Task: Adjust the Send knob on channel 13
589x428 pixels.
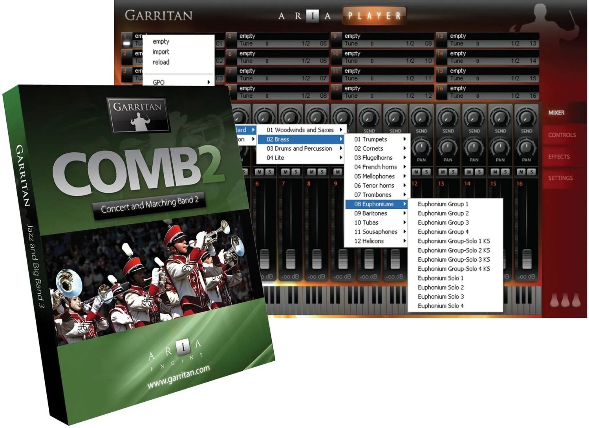Action: tap(448, 117)
